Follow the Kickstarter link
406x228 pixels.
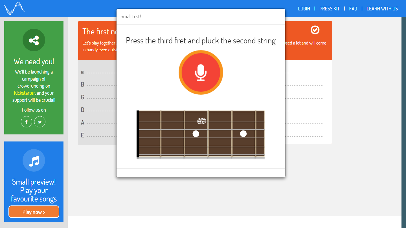25,93
